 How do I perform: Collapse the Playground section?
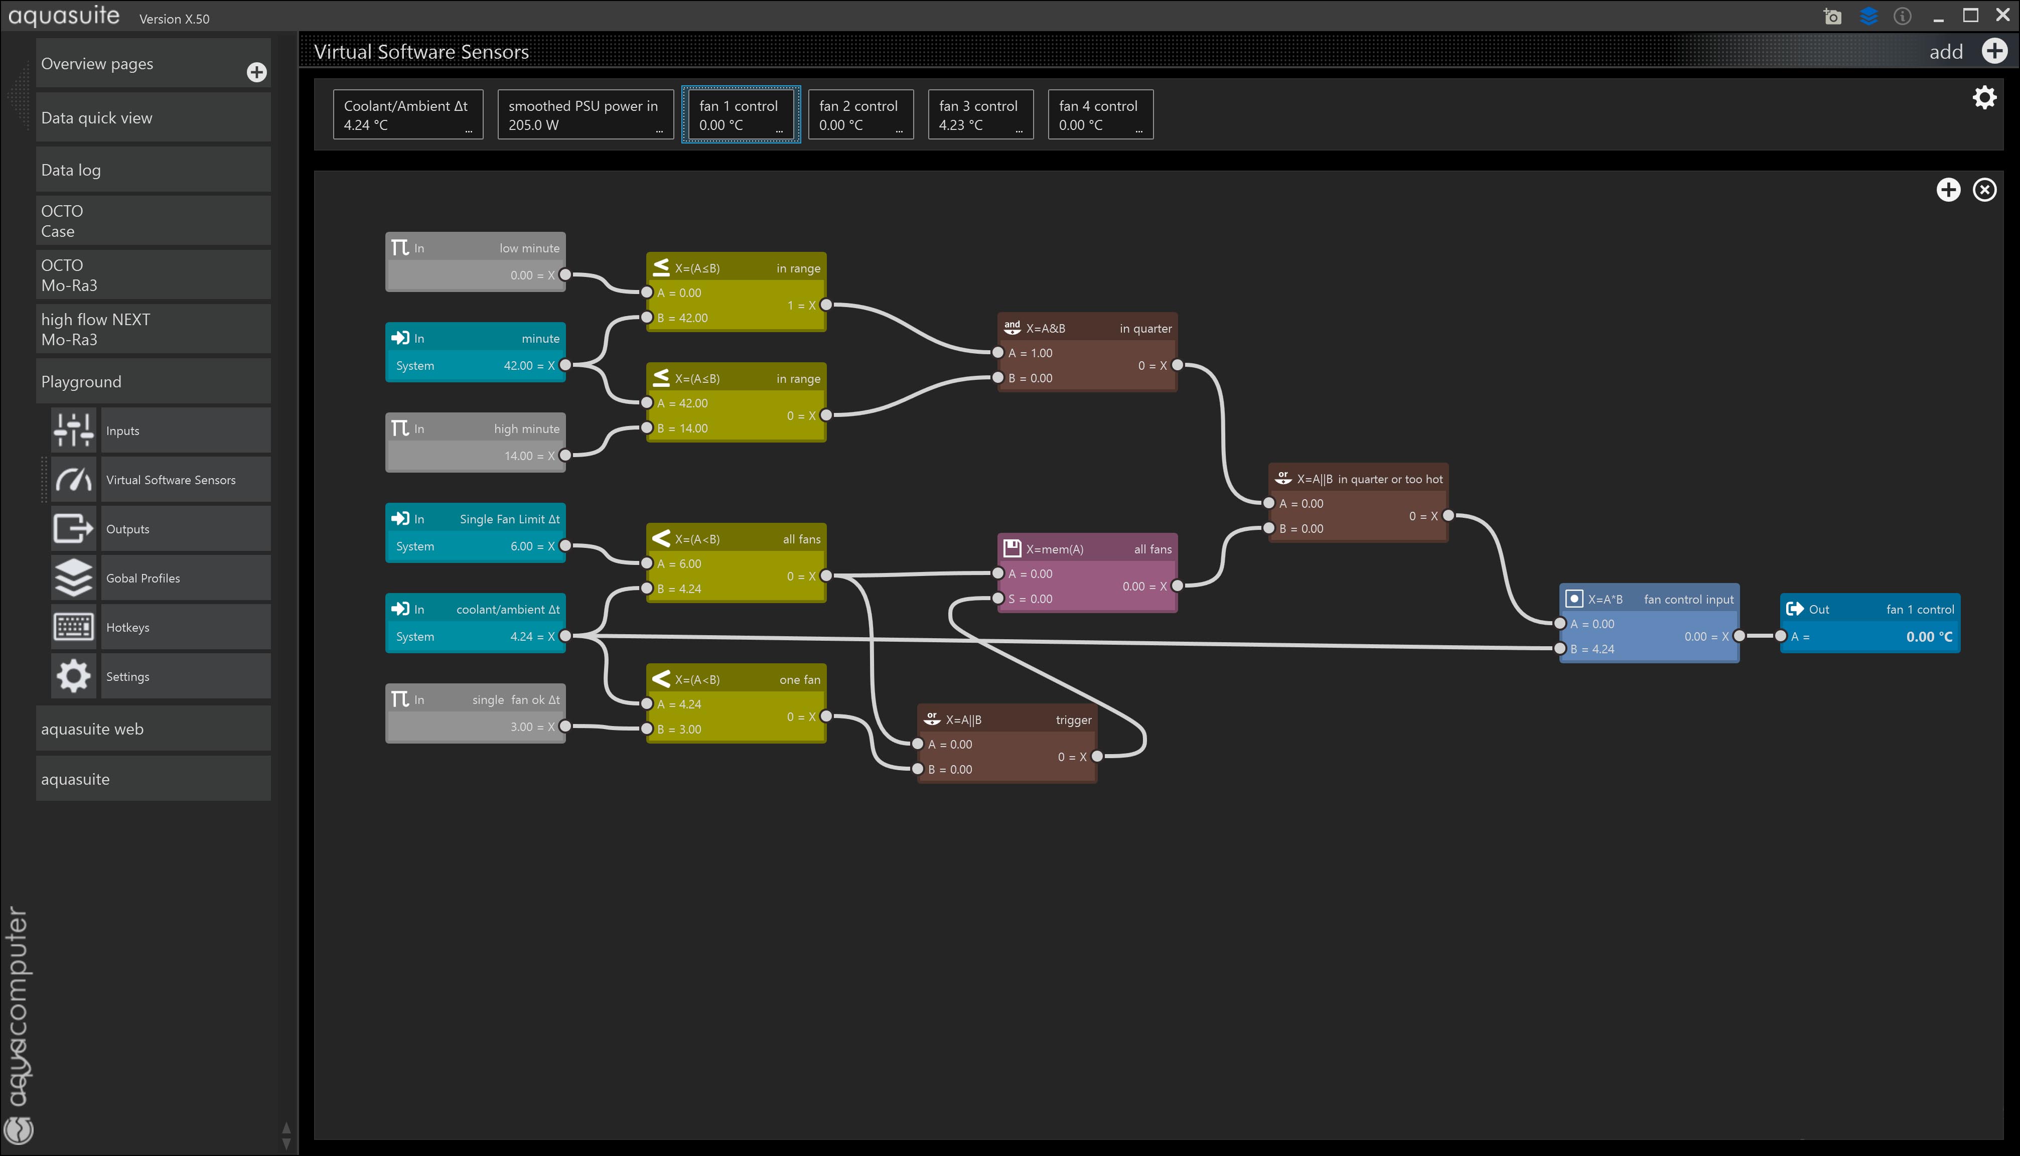point(153,381)
